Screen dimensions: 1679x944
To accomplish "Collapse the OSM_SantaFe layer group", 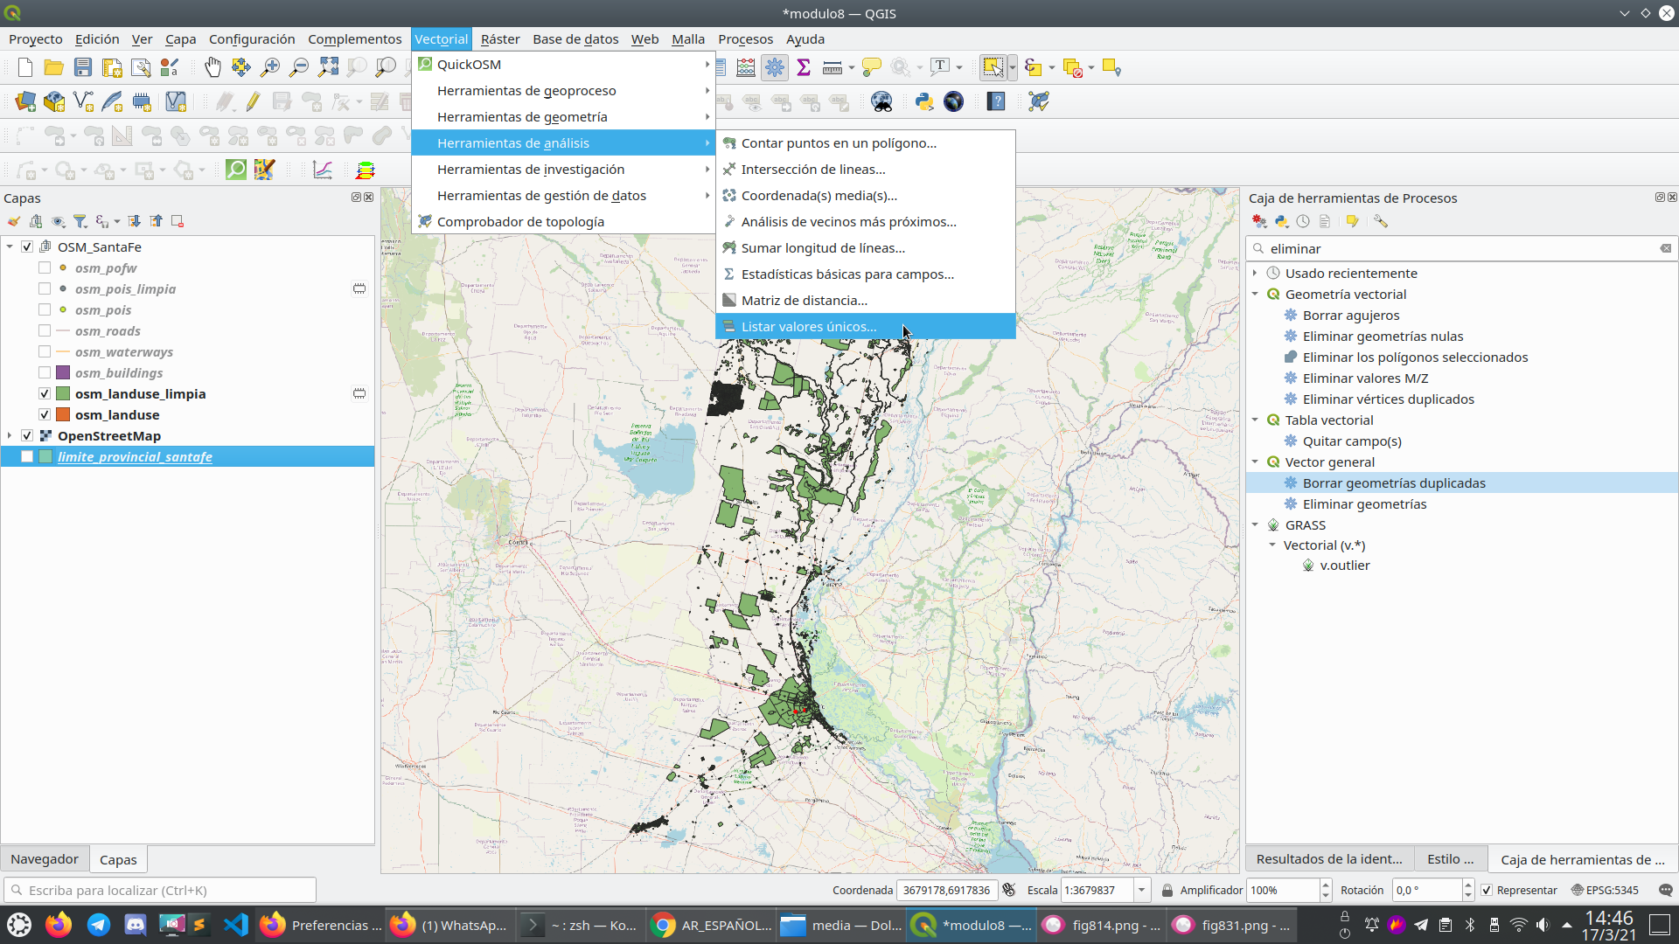I will [10, 246].
